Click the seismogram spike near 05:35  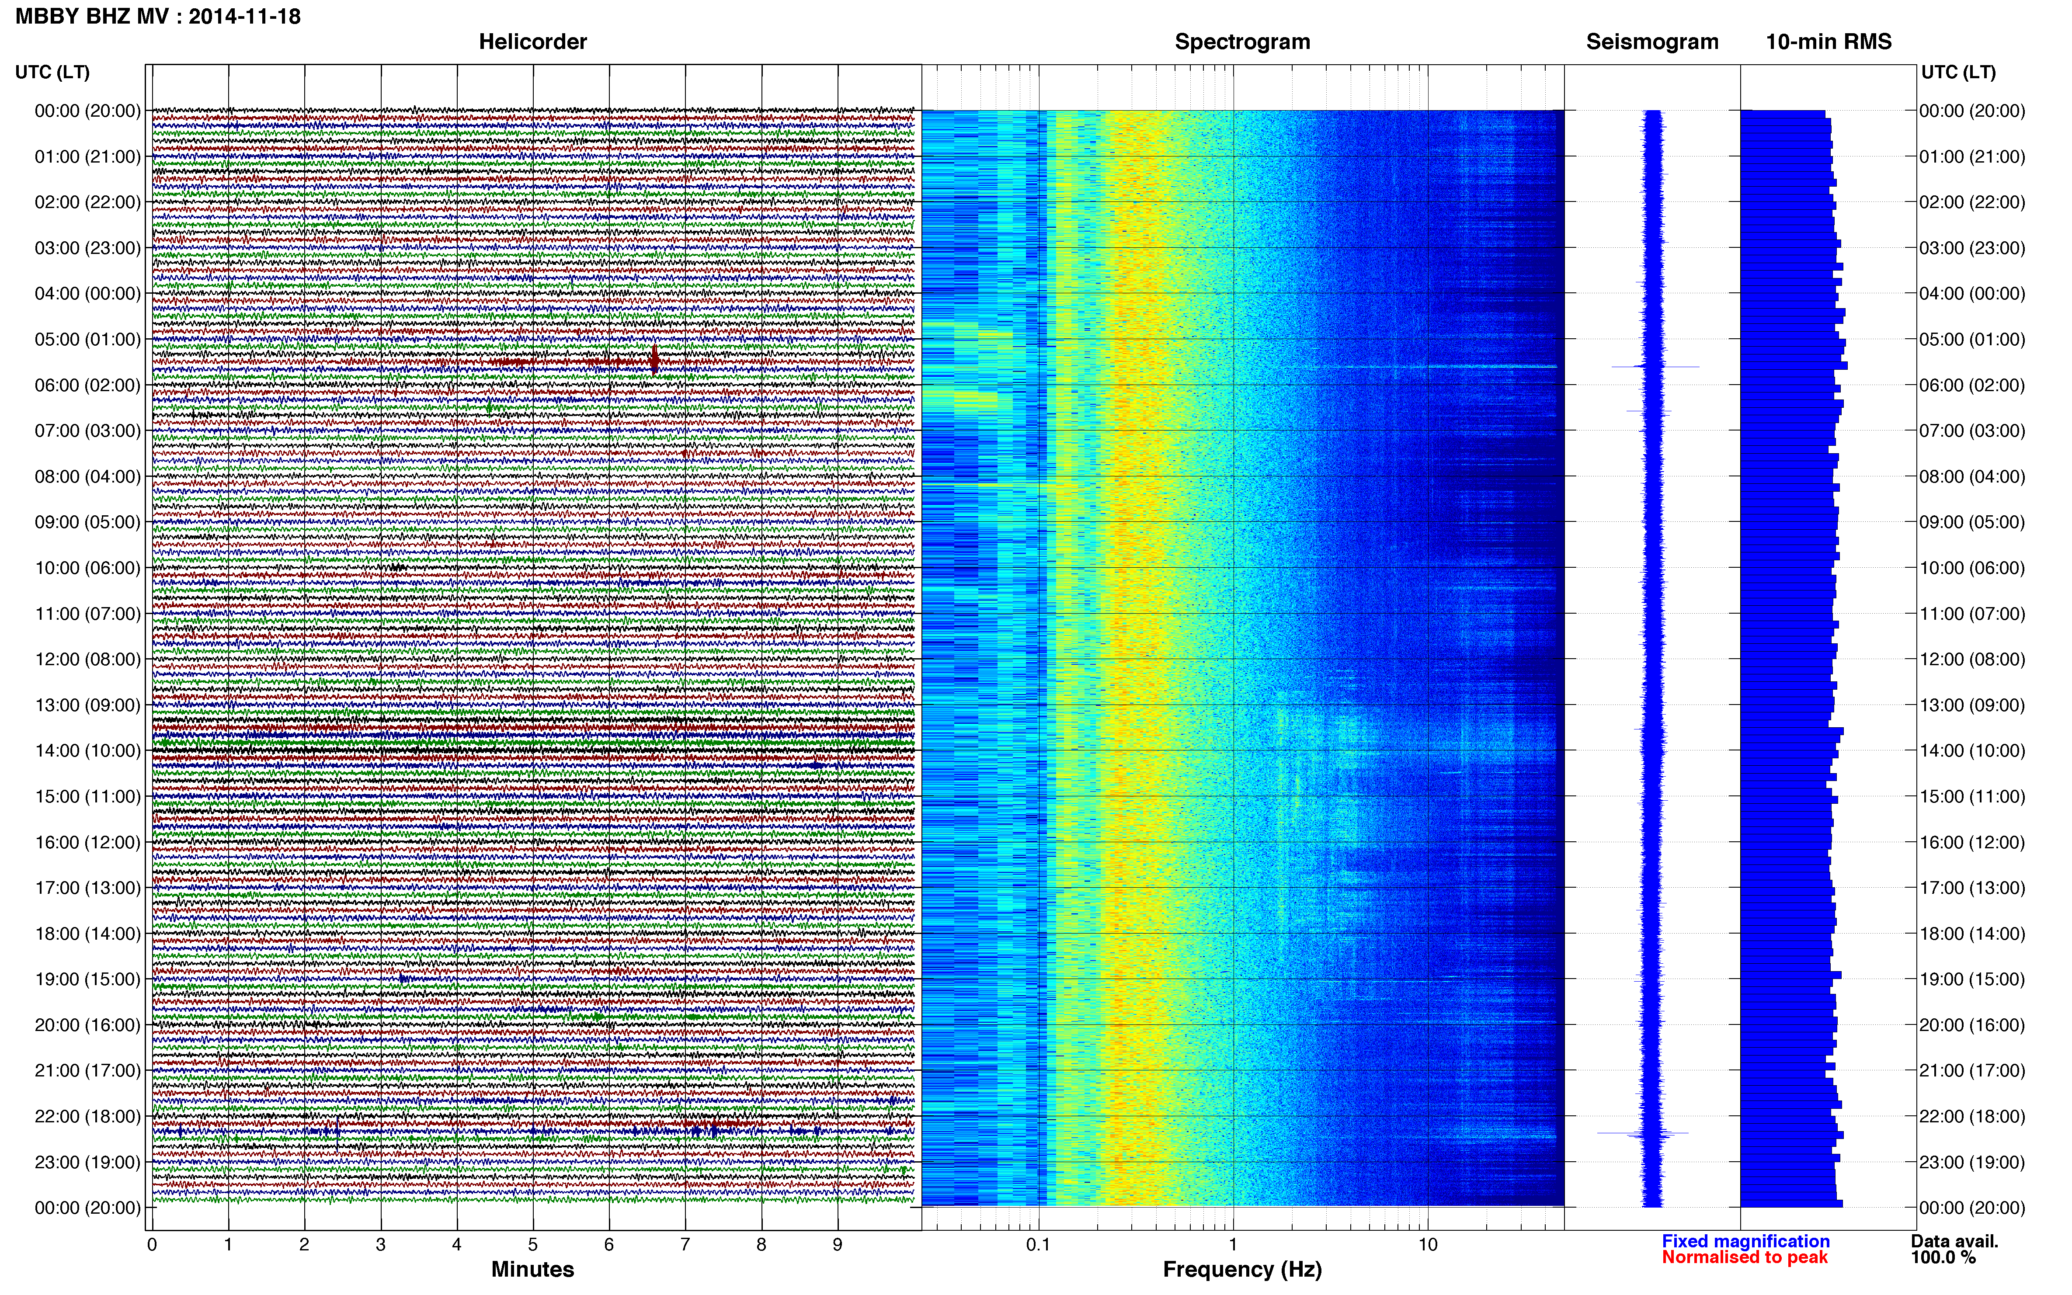[1655, 367]
